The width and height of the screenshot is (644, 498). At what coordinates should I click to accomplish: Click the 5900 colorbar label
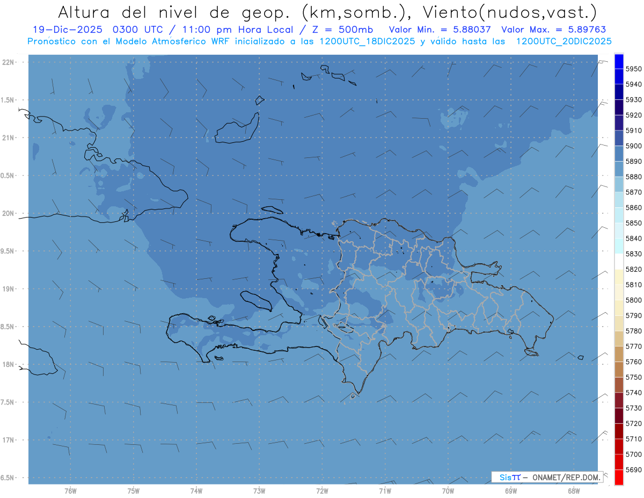point(634,146)
